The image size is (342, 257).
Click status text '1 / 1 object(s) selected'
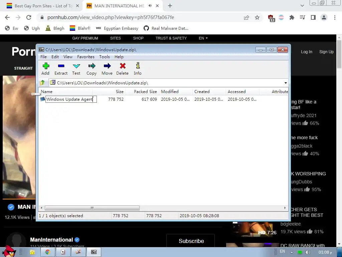(x=61, y=216)
